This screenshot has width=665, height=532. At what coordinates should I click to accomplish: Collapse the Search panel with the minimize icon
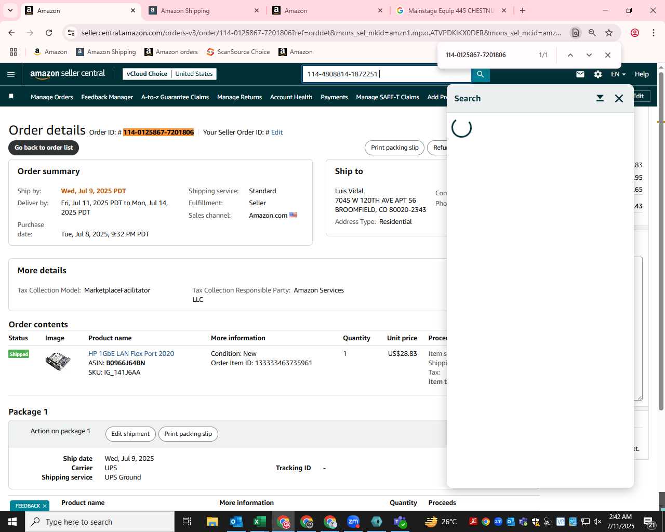600,98
